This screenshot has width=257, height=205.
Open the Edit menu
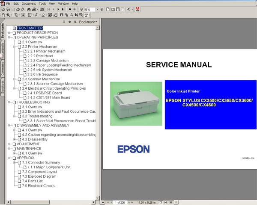point(16,3)
